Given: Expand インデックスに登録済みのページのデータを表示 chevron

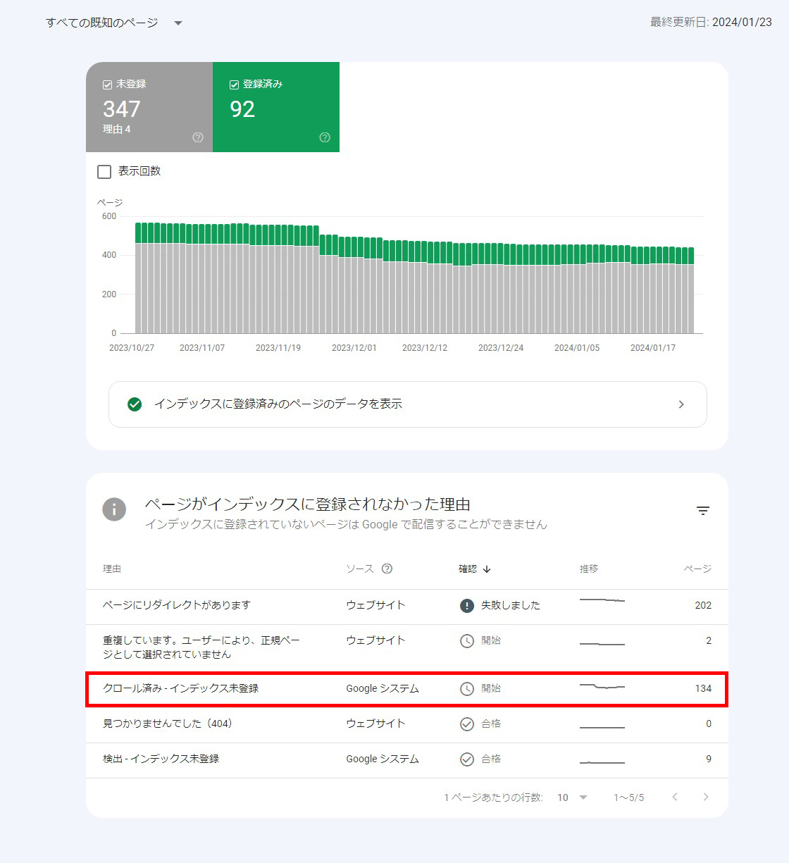Looking at the screenshot, I should [x=681, y=404].
